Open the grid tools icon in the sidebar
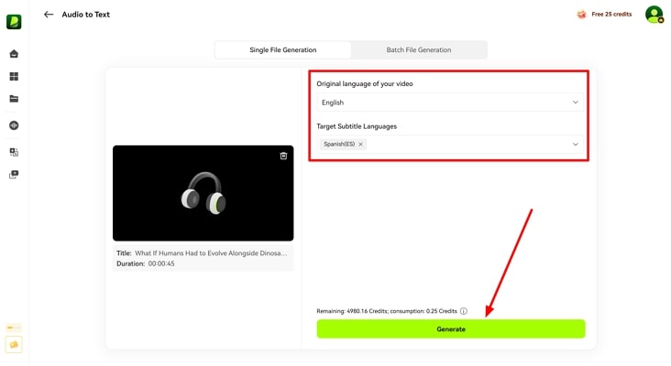Image resolution: width=671 pixels, height=366 pixels. point(14,77)
